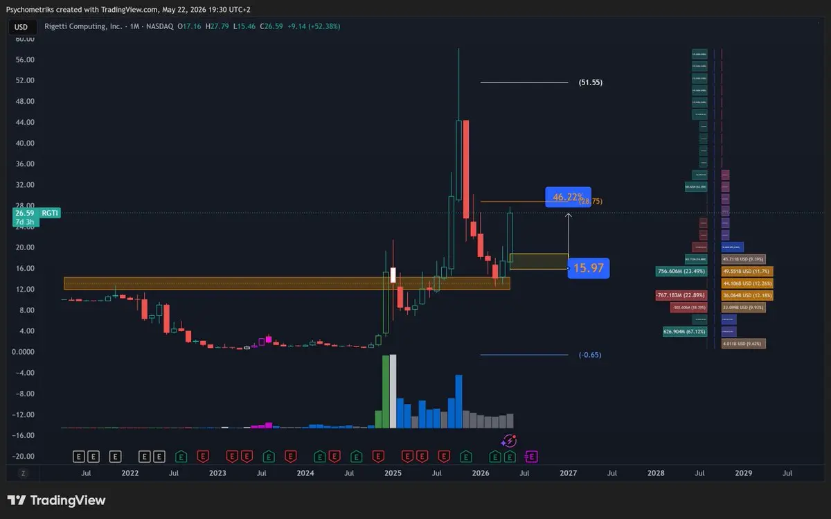831x519 pixels.
Task: Click the white earnings marker just before the 2022 label
Action: [115, 456]
